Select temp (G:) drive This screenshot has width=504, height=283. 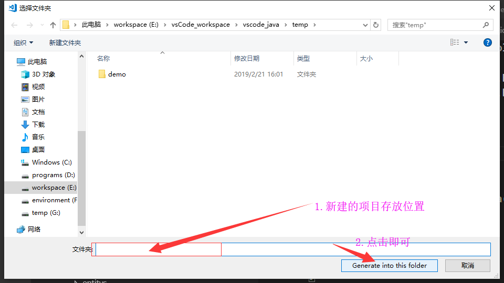click(46, 213)
